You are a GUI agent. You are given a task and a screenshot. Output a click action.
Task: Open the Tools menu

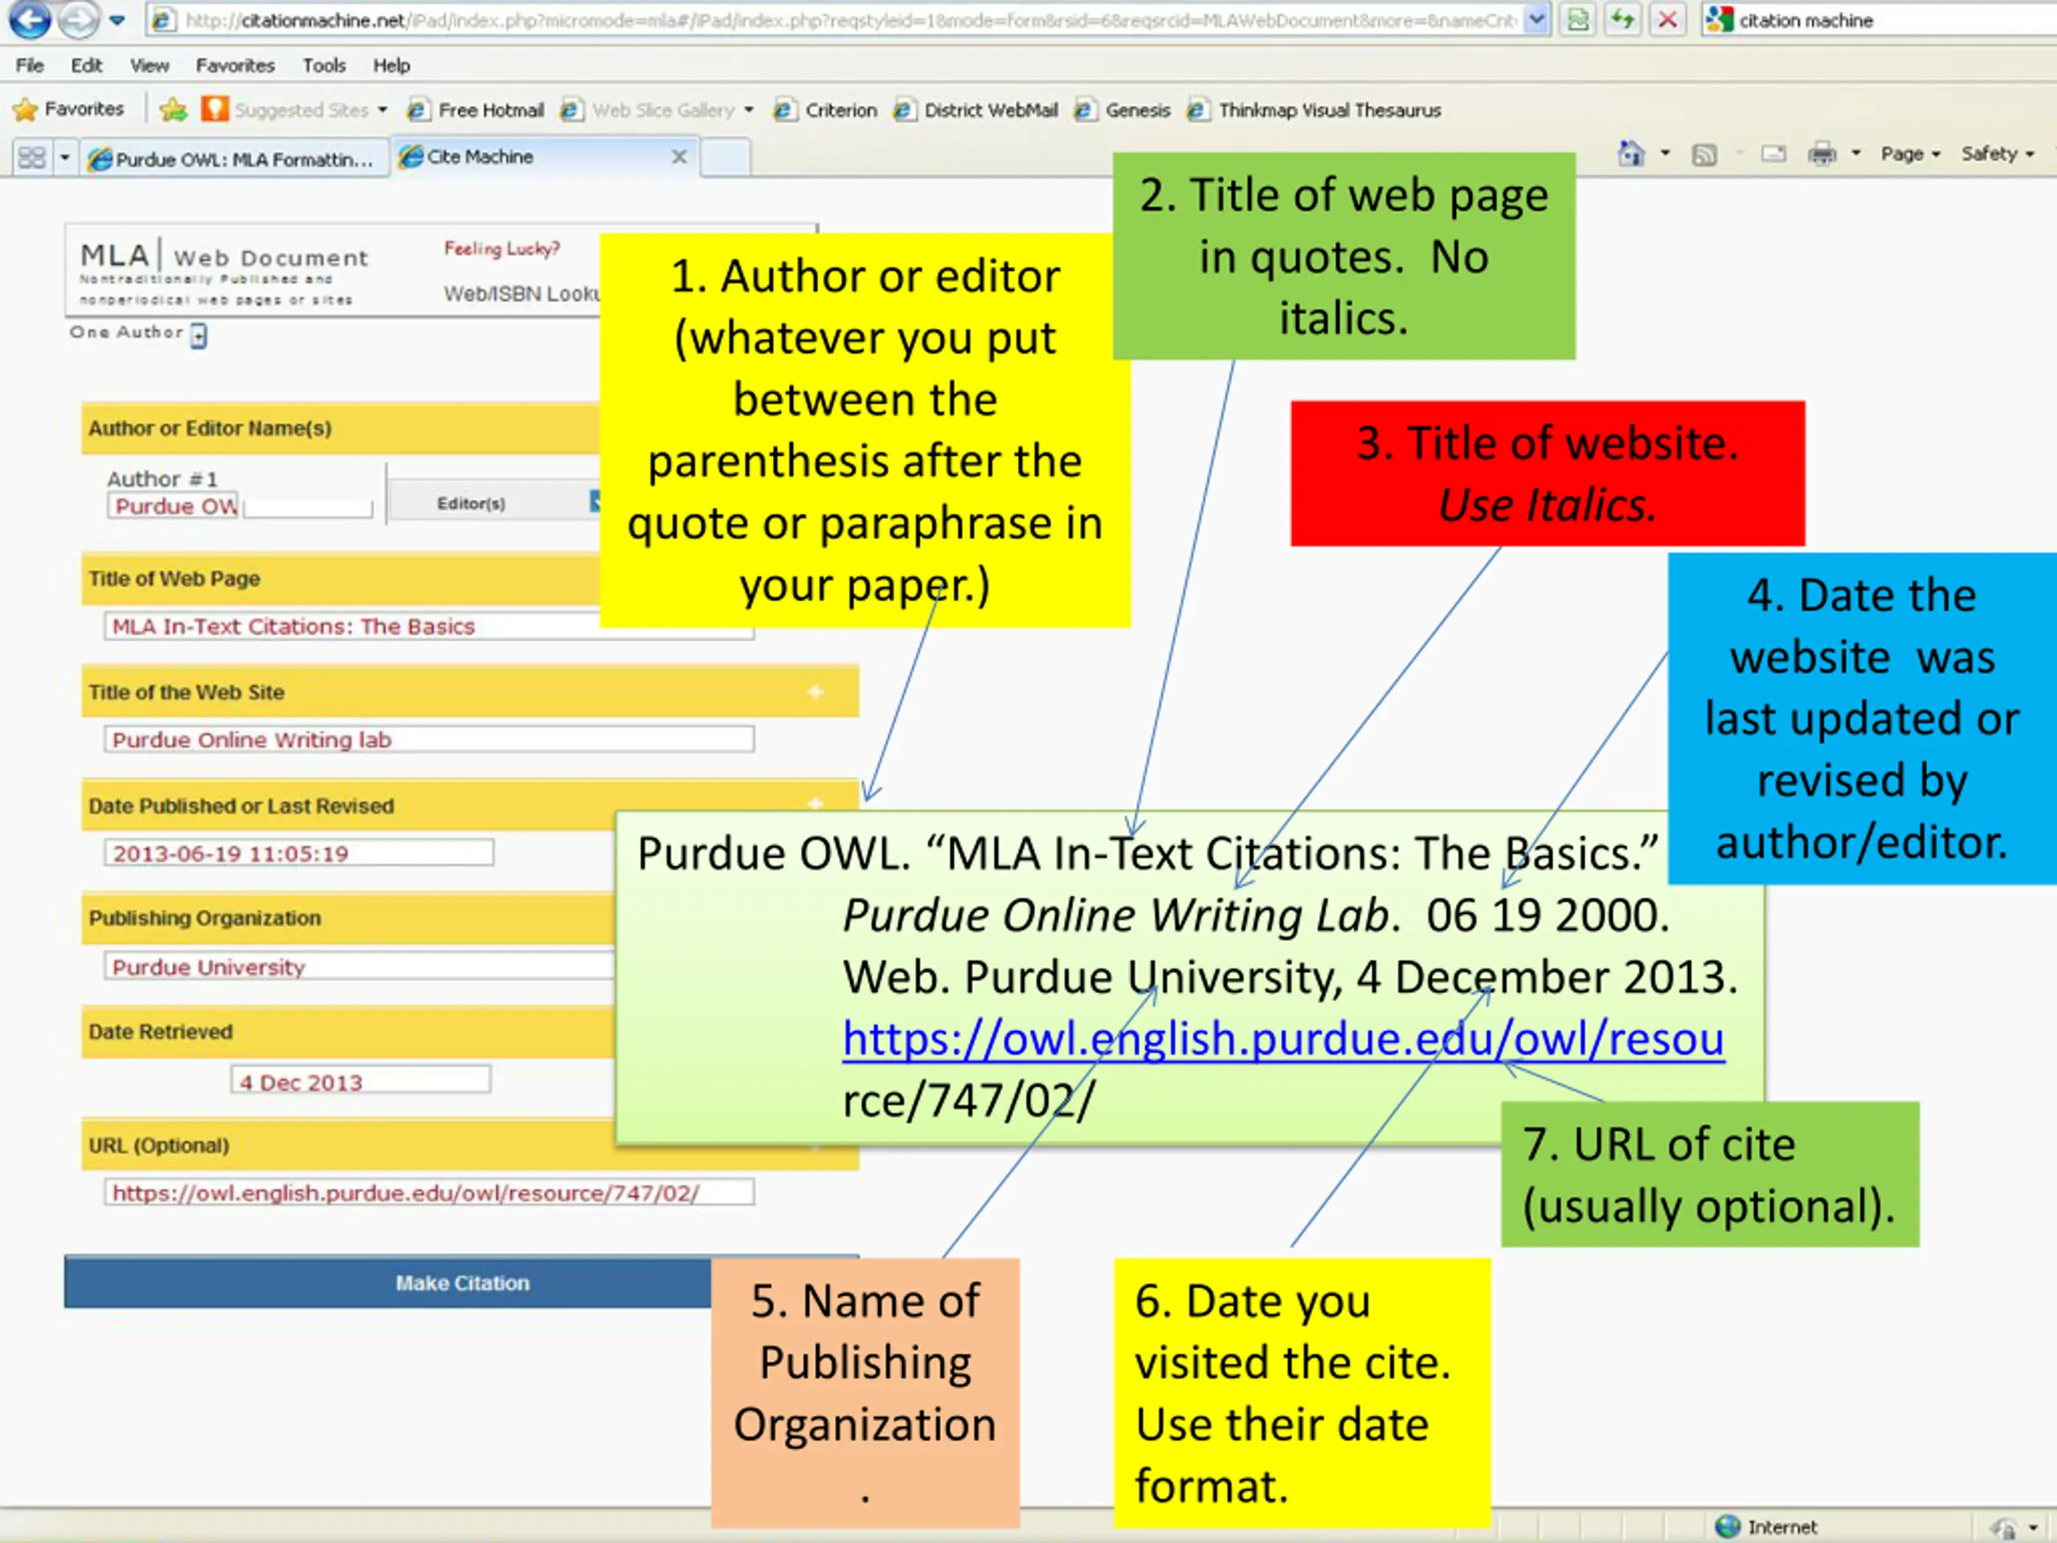pyautogui.click(x=324, y=65)
